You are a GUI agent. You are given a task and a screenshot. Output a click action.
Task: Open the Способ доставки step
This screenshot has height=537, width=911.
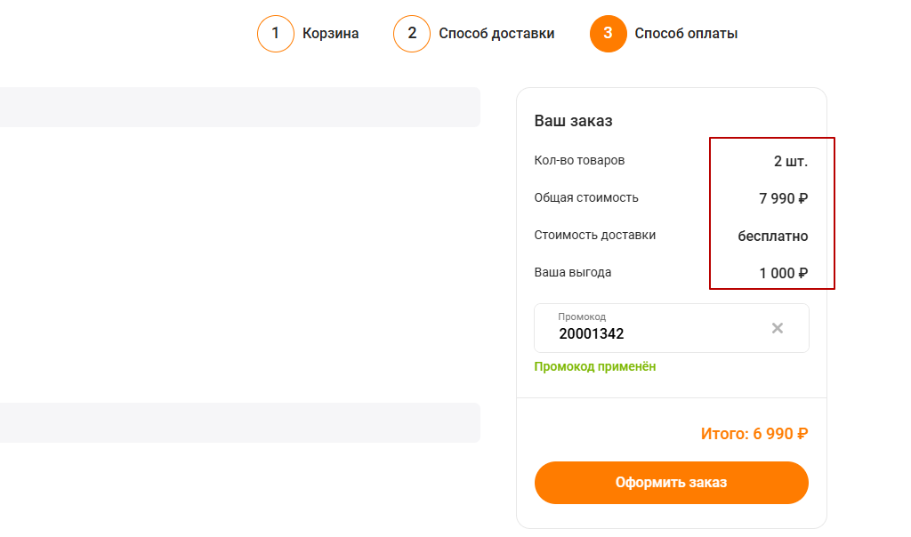[496, 34]
